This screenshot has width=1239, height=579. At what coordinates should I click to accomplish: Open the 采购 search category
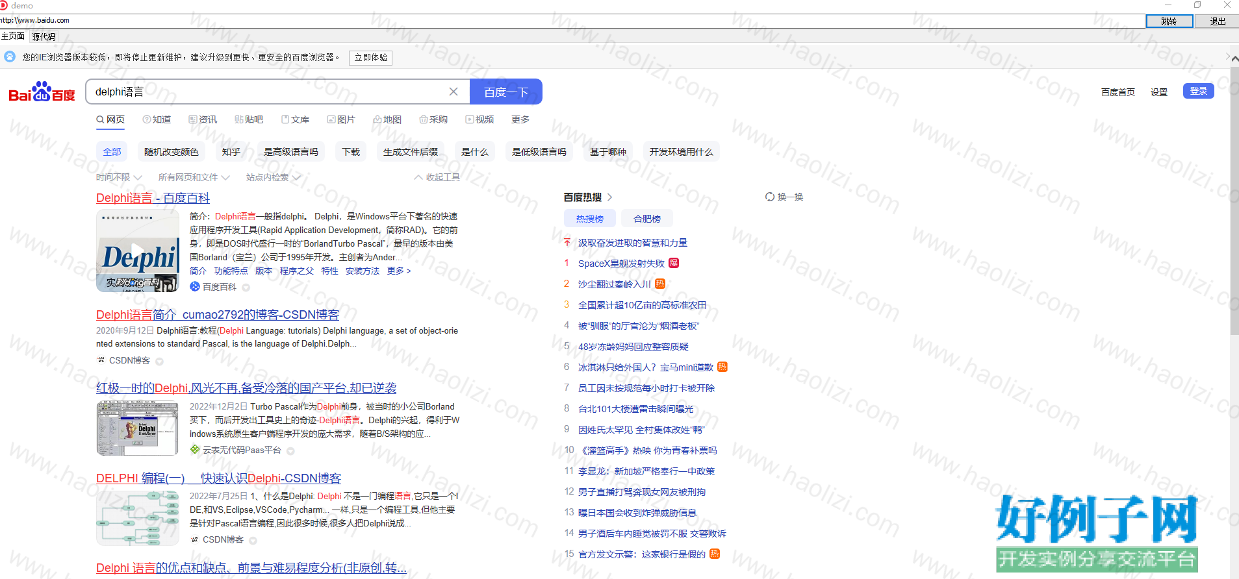[433, 119]
